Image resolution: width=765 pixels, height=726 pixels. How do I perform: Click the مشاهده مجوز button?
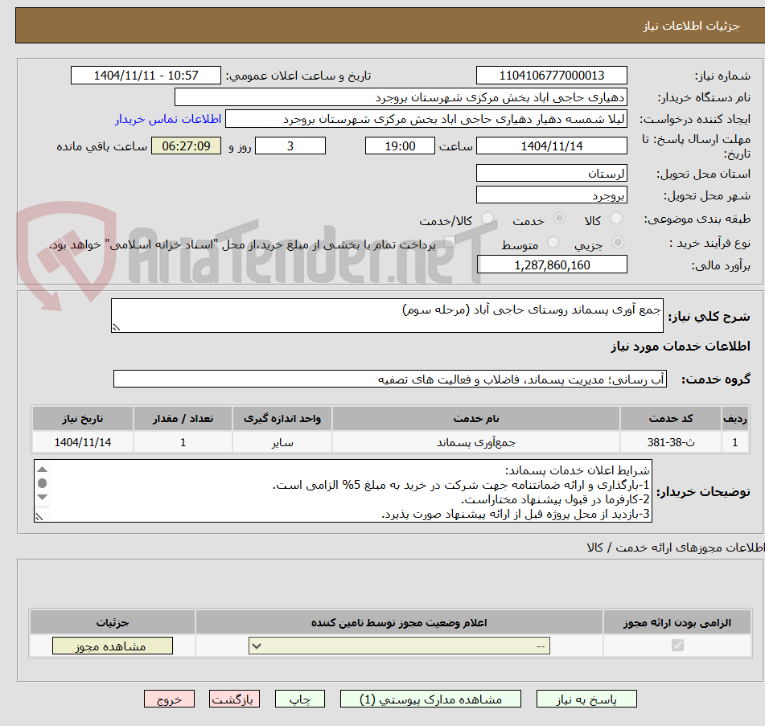point(112,646)
